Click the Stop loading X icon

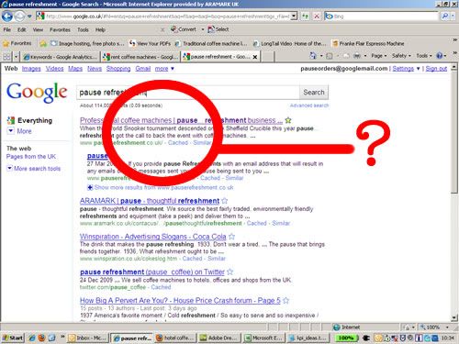(x=317, y=17)
